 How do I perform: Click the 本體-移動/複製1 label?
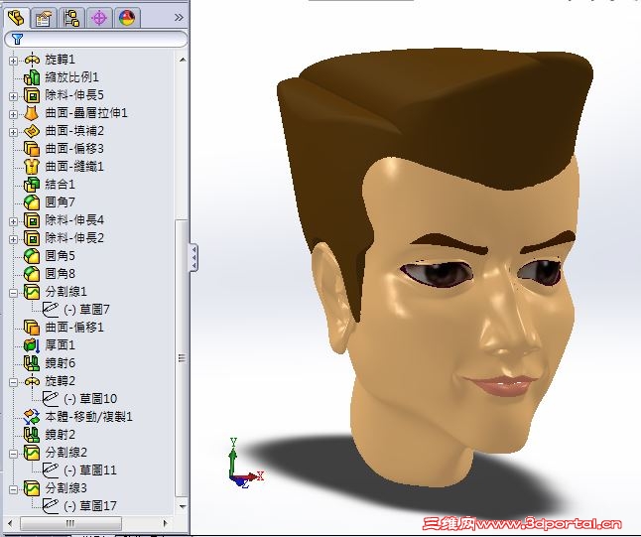(89, 417)
